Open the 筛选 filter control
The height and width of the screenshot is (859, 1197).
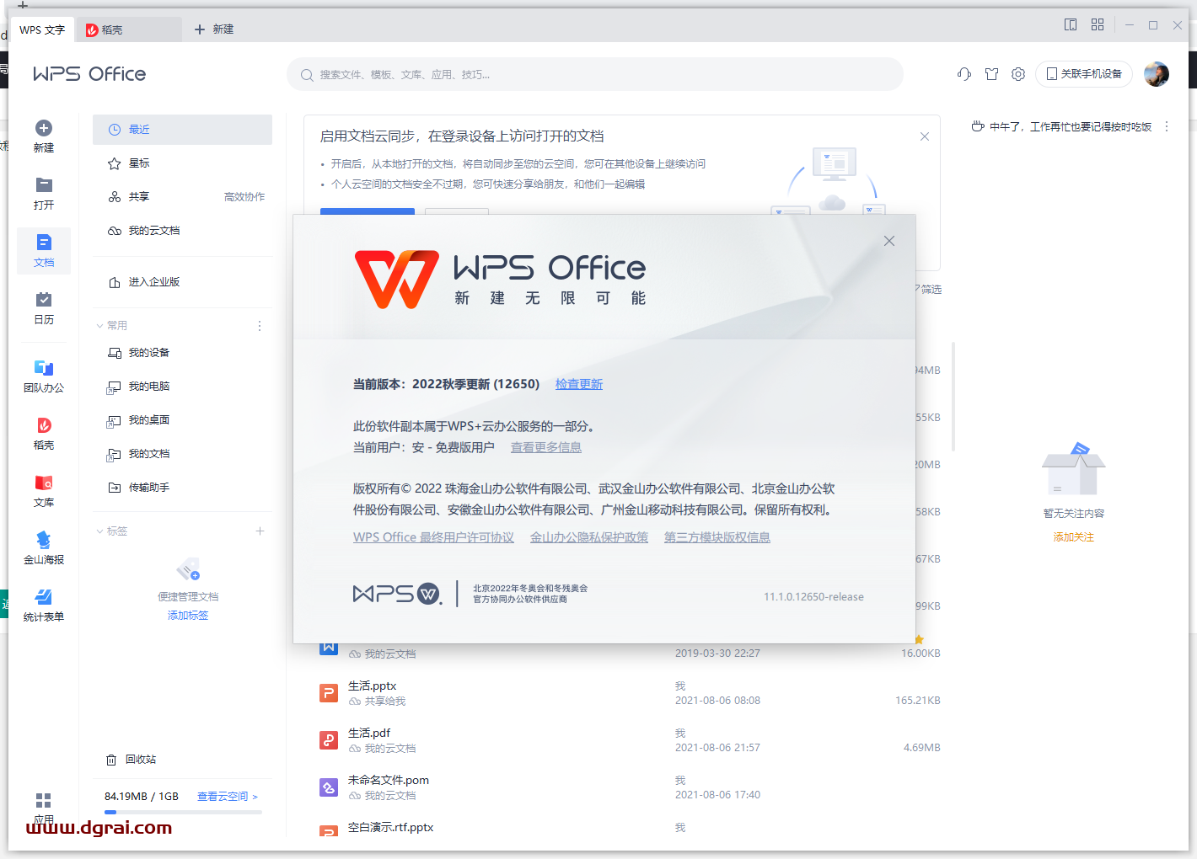pyautogui.click(x=928, y=290)
